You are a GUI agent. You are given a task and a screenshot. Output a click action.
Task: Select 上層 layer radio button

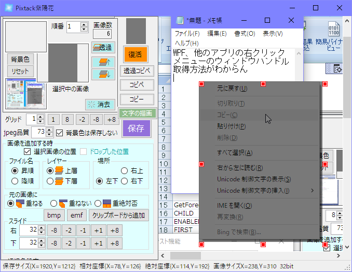click(x=50, y=171)
